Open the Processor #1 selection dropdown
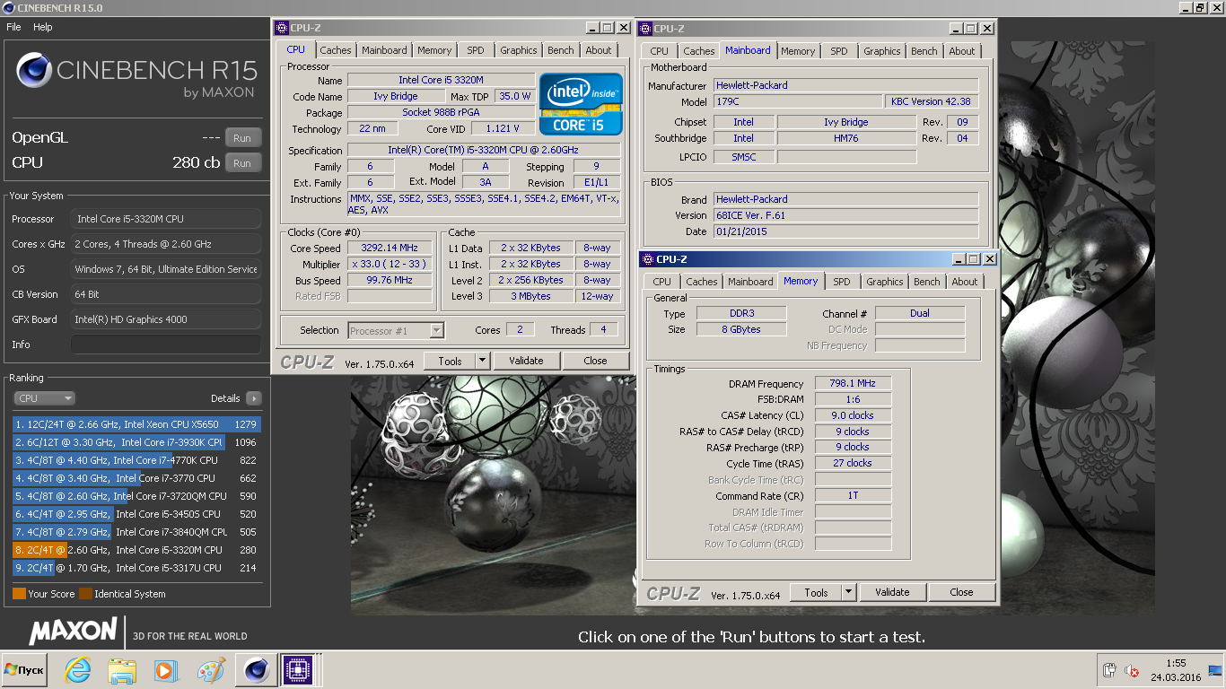 [x=396, y=331]
